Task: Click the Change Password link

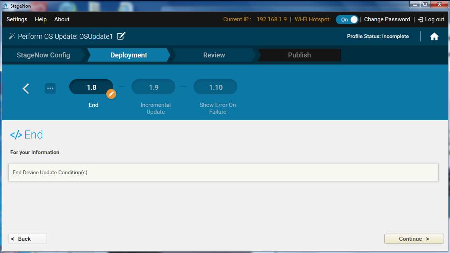Action: (x=387, y=19)
